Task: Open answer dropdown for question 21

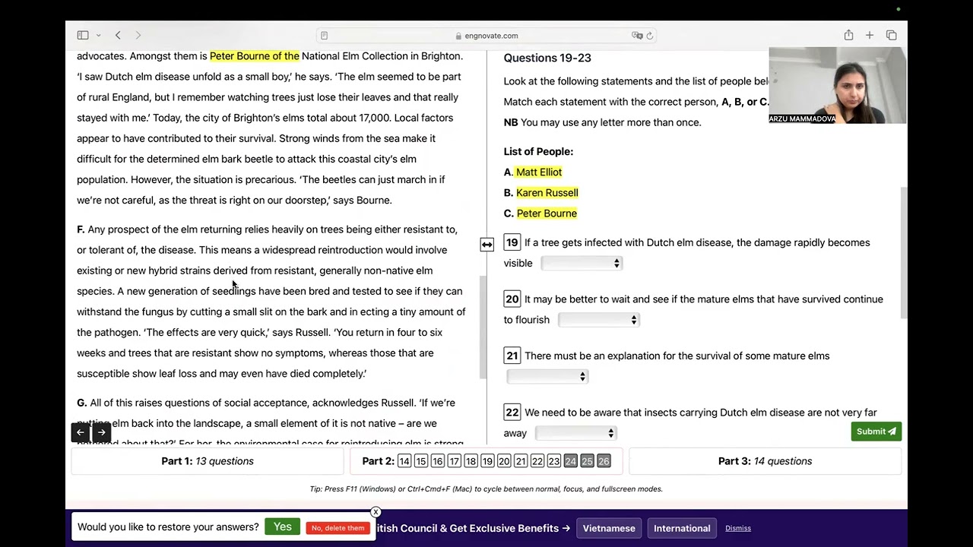Action: point(547,376)
